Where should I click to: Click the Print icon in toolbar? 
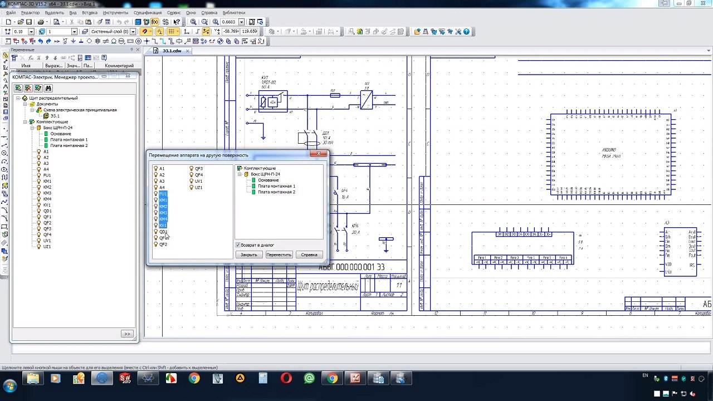41,22
